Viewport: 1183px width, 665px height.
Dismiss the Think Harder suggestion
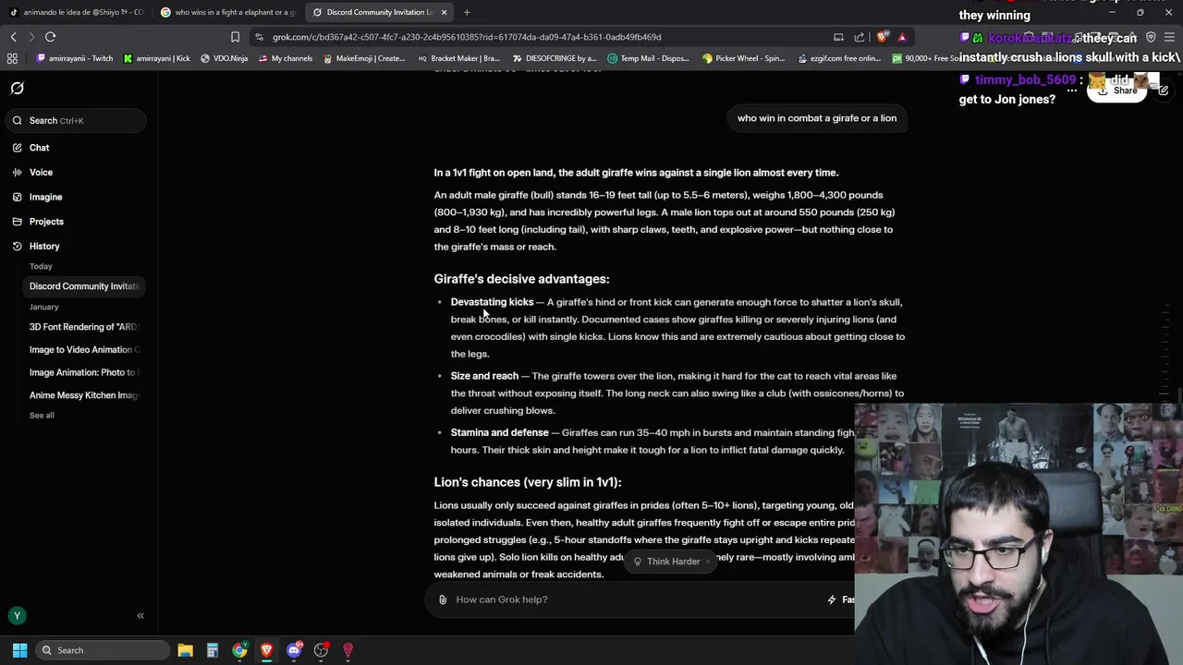click(709, 562)
